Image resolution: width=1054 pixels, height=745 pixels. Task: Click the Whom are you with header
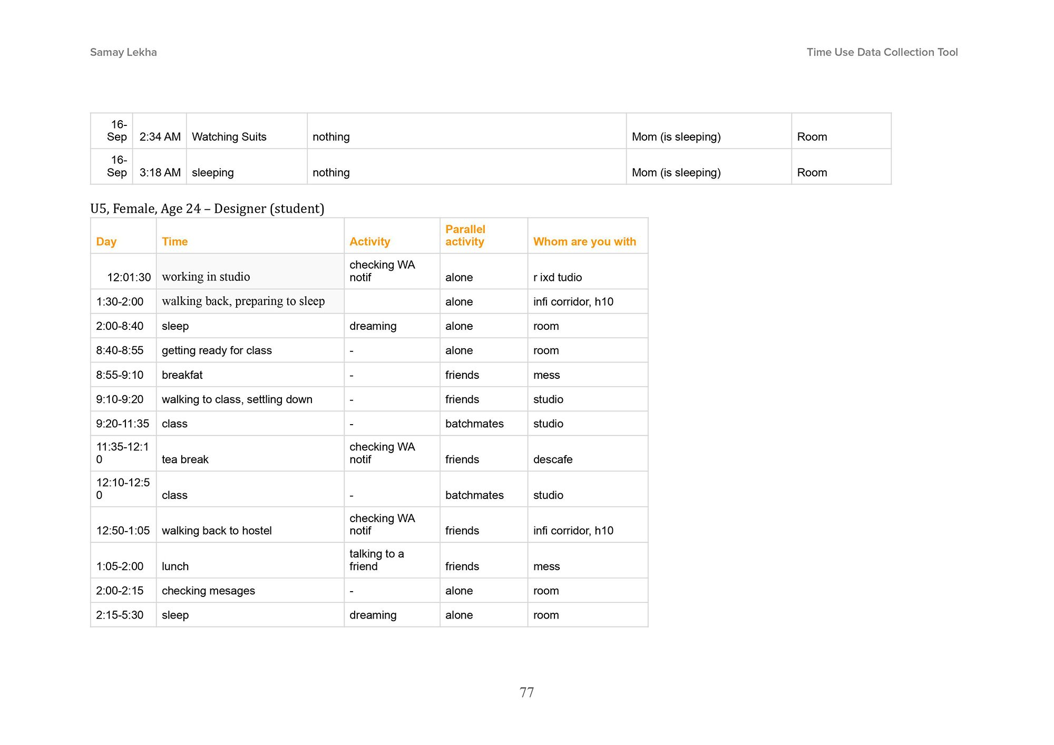coord(584,242)
